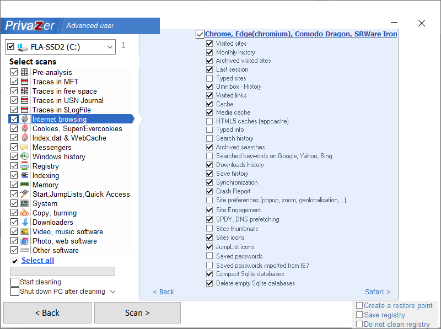Select the Downloaders scan row
The image size is (441, 329).
(71, 222)
